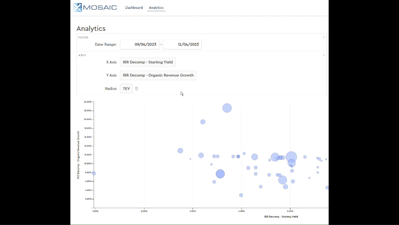This screenshot has height=225, width=399.
Task: Select the leftmost bubble at 1% yield
Action: click(x=94, y=173)
